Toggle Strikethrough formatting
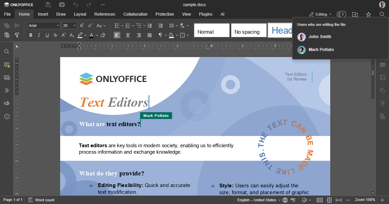This screenshot has height=204, width=389. click(x=55, y=35)
